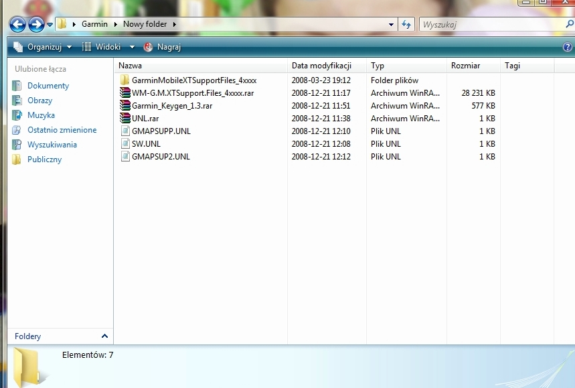Viewport: 575px width, 388px height.
Task: Open Widoki dropdown arrow
Action: (132, 47)
